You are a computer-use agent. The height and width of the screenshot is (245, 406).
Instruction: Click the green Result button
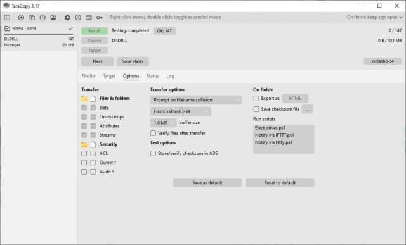[x=95, y=31]
